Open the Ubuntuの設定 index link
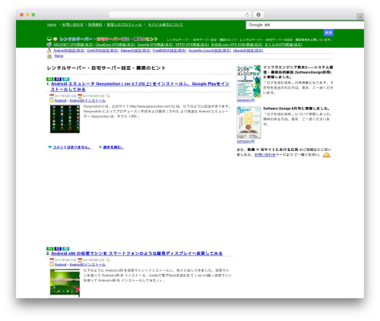 249,50
